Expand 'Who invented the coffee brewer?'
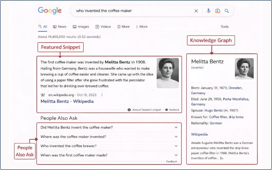 109,146
